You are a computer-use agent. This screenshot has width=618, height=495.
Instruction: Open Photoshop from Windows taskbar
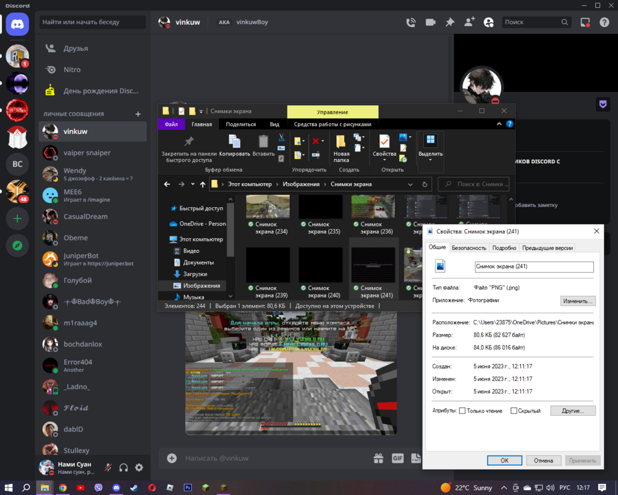click(x=188, y=488)
